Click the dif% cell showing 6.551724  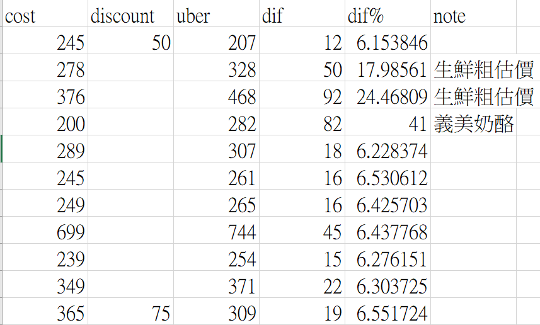point(388,313)
